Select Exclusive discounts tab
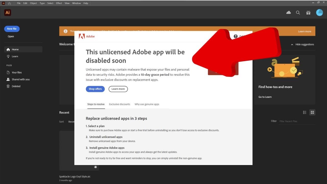Screen dimensions: 327x184 (120, 104)
